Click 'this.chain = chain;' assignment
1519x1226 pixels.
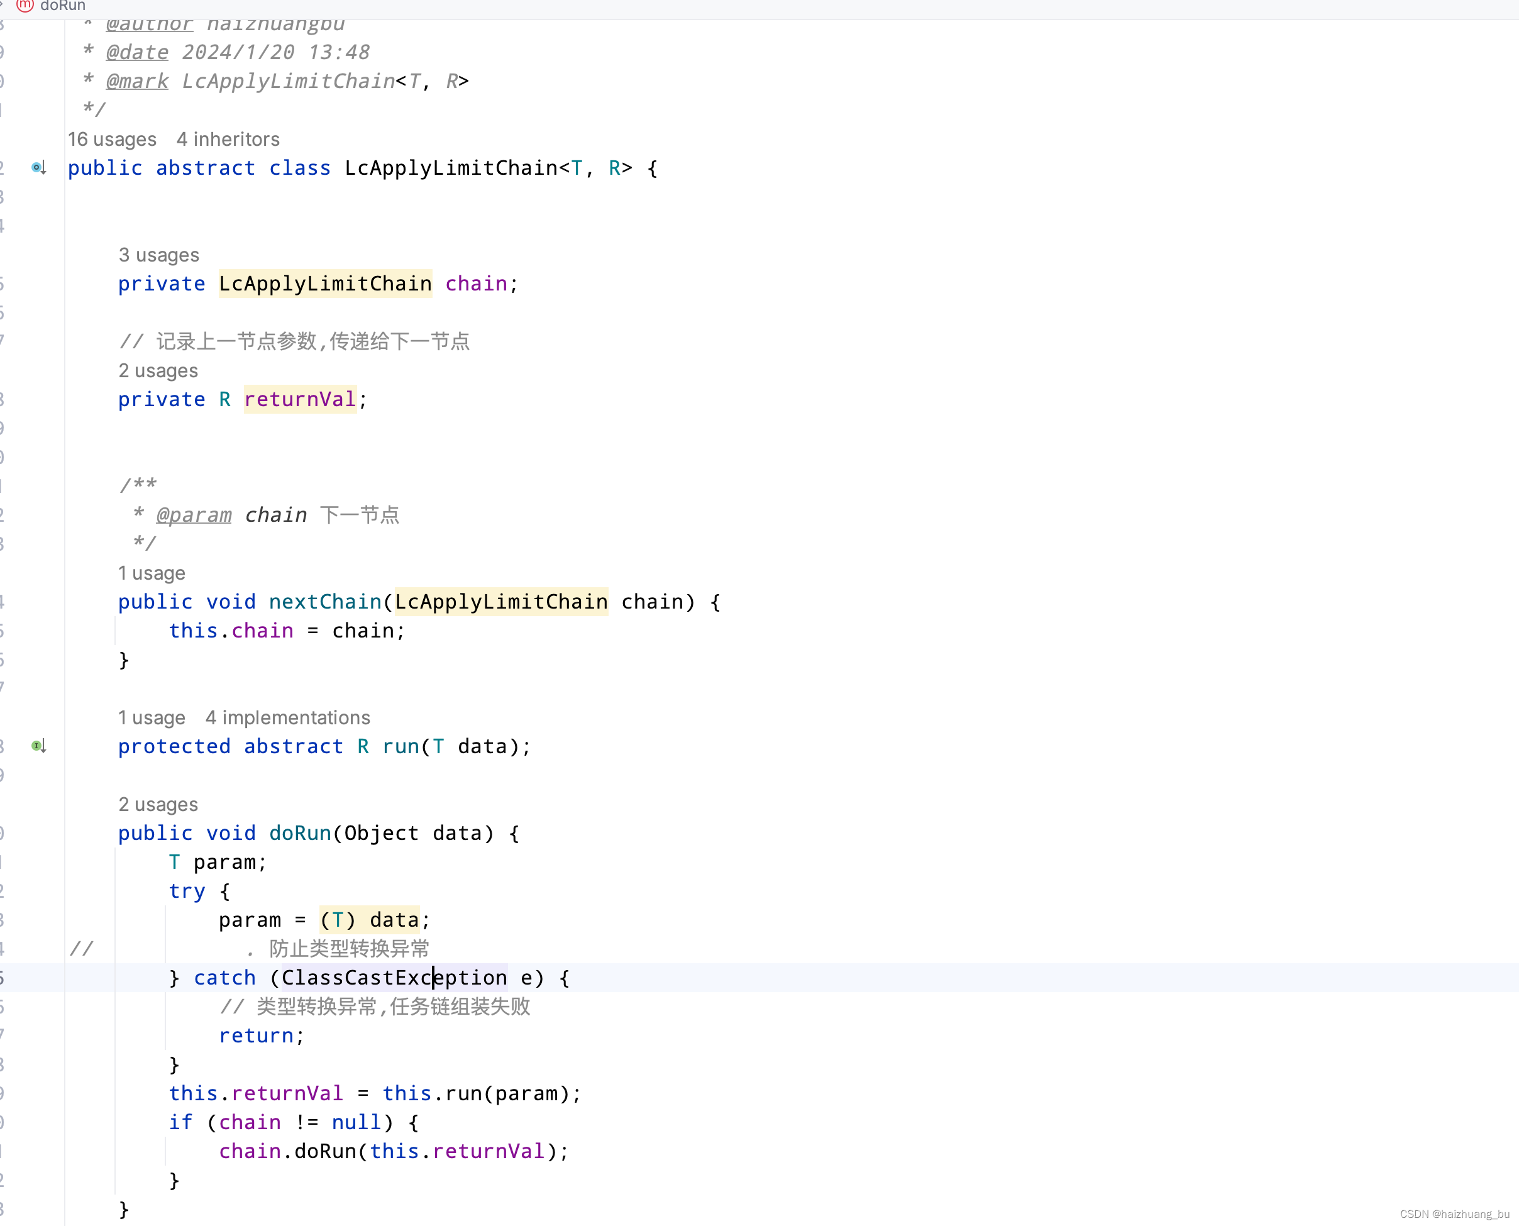click(287, 631)
